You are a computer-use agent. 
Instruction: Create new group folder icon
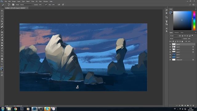pos(188,105)
